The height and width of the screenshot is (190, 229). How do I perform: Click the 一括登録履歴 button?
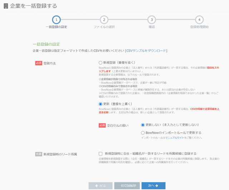[127, 186]
